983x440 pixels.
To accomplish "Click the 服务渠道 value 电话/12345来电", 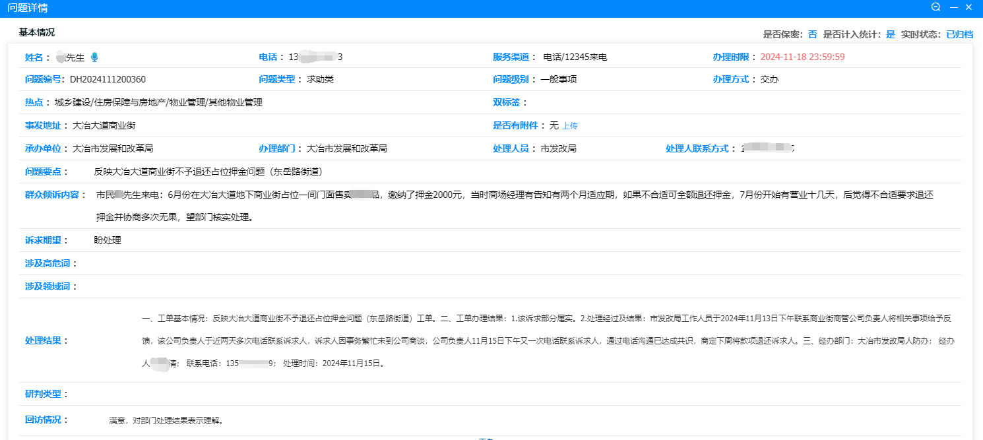I will pos(575,57).
